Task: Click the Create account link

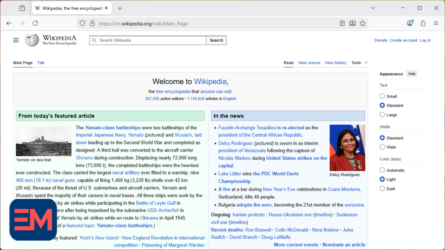Action: tap(403, 40)
